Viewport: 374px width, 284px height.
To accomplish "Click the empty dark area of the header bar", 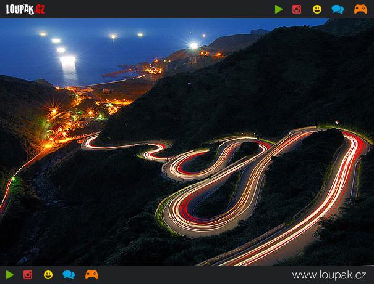I will point(155,9).
